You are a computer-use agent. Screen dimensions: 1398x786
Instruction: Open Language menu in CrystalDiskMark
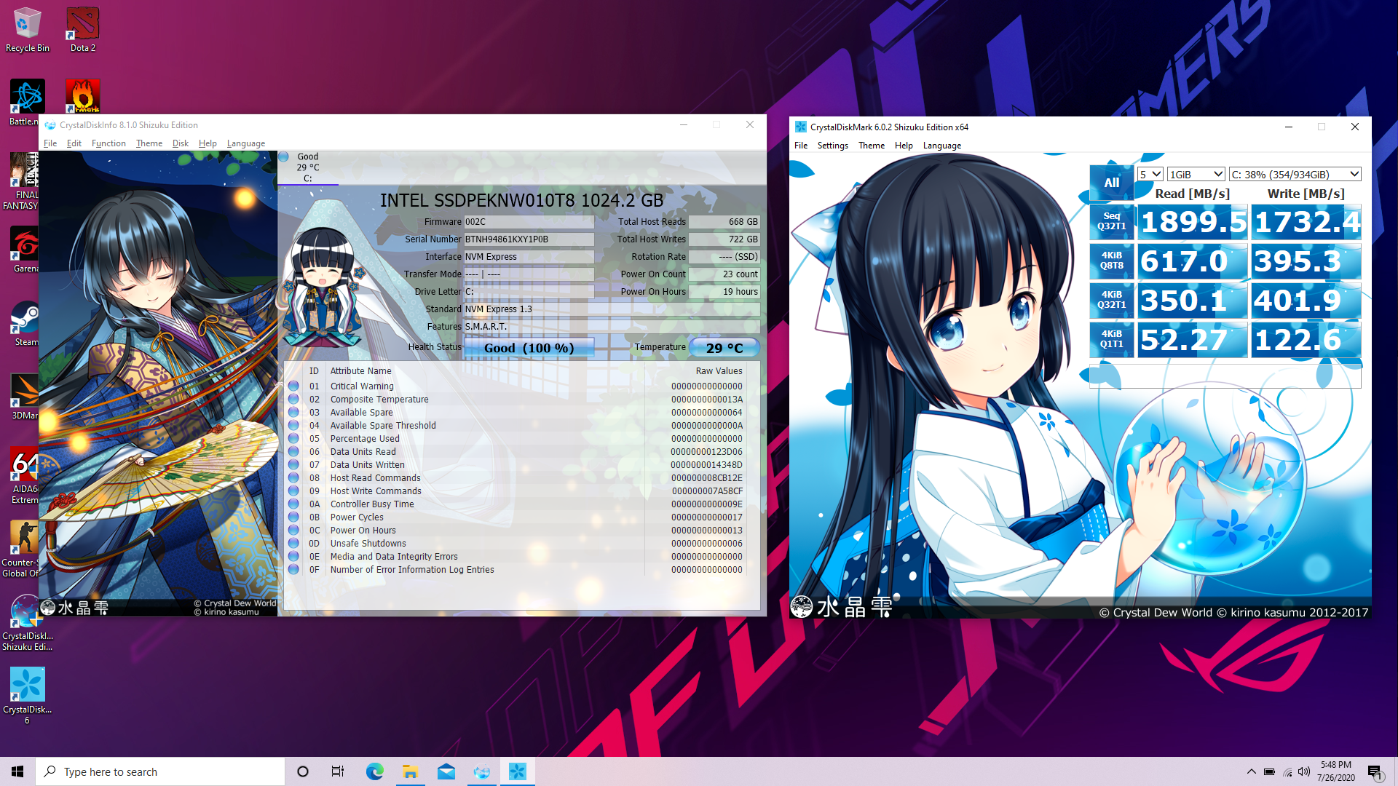(x=942, y=146)
